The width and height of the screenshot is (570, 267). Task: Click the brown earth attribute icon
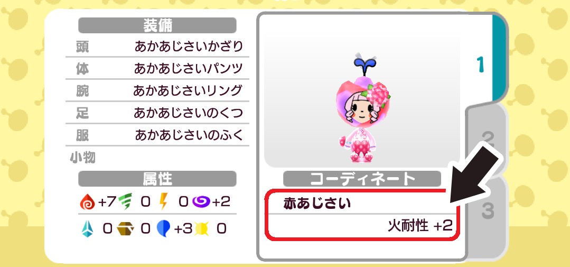[x=126, y=229]
